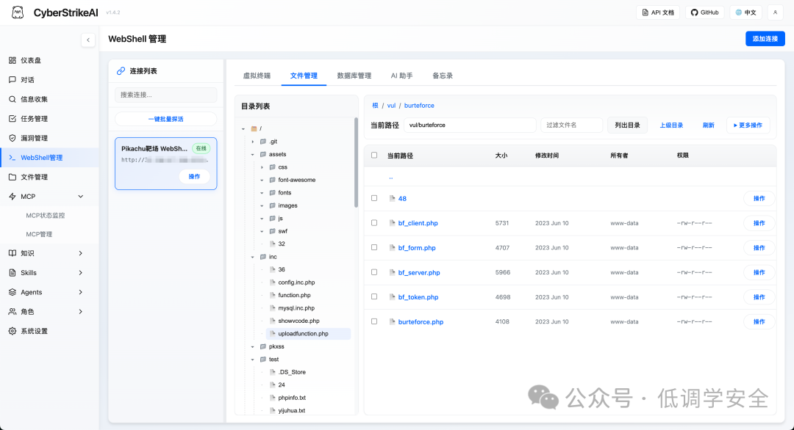Open 系统设置 gear icon
The image size is (794, 430).
click(12, 331)
